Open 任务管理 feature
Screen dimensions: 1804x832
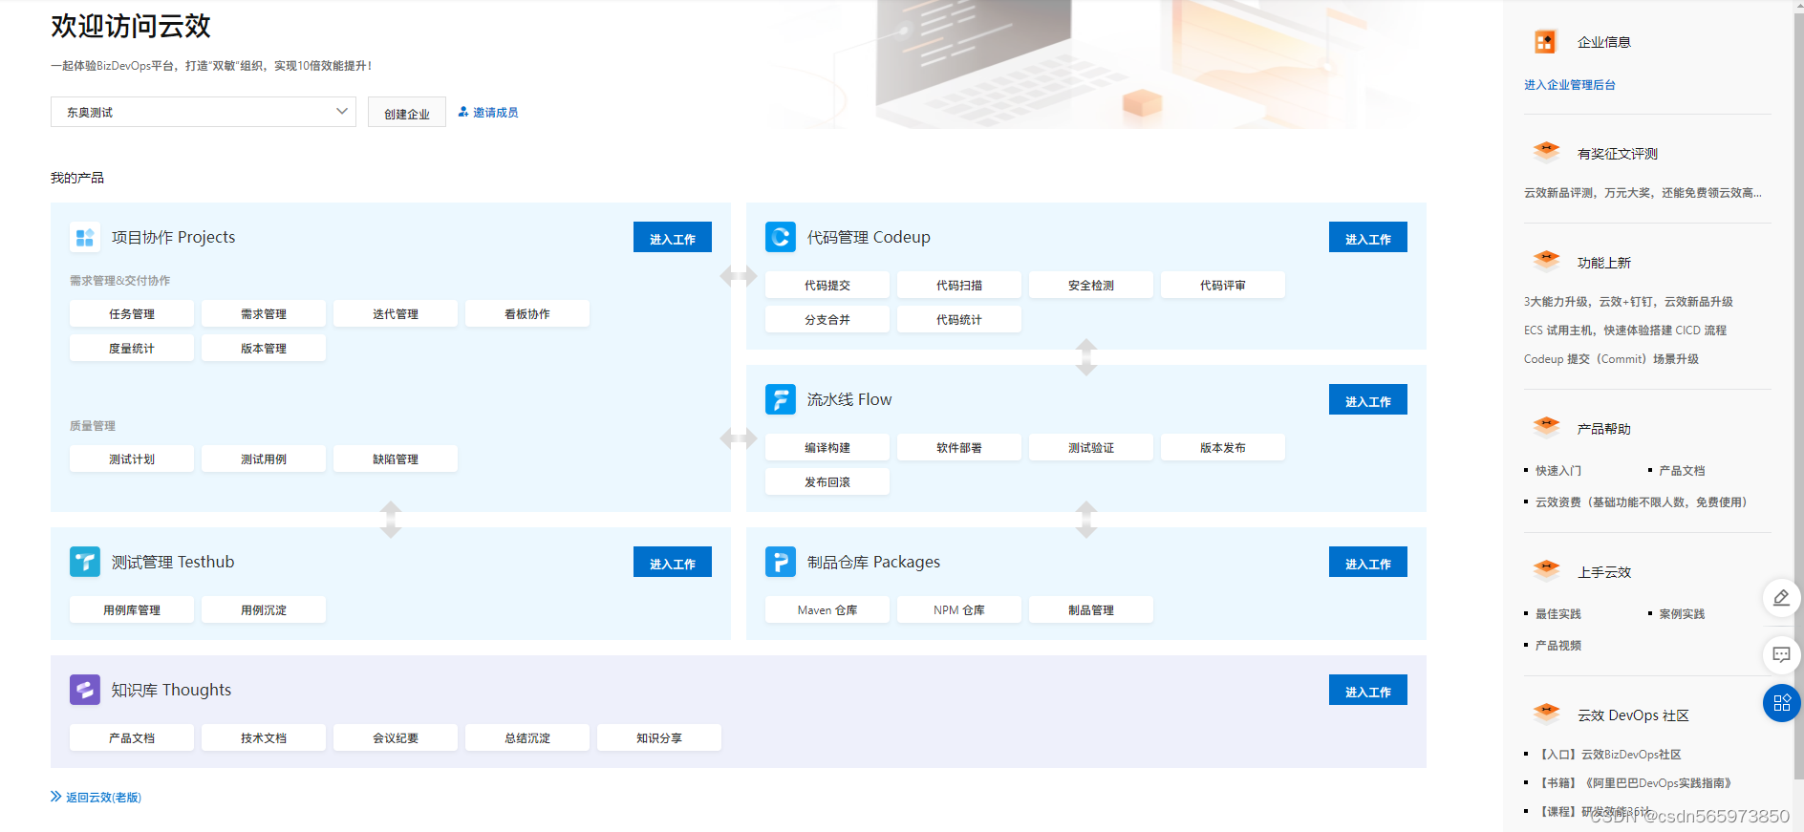(132, 313)
